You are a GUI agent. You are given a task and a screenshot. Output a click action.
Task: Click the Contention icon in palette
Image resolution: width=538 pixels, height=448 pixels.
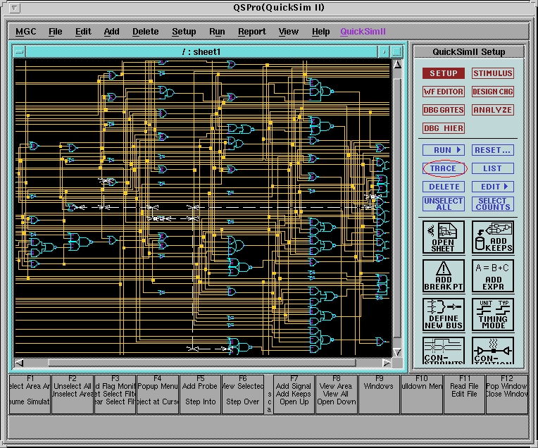(493, 351)
